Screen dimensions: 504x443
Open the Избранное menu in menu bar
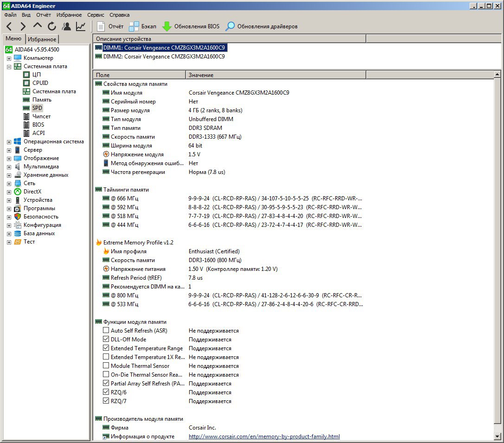coord(69,15)
